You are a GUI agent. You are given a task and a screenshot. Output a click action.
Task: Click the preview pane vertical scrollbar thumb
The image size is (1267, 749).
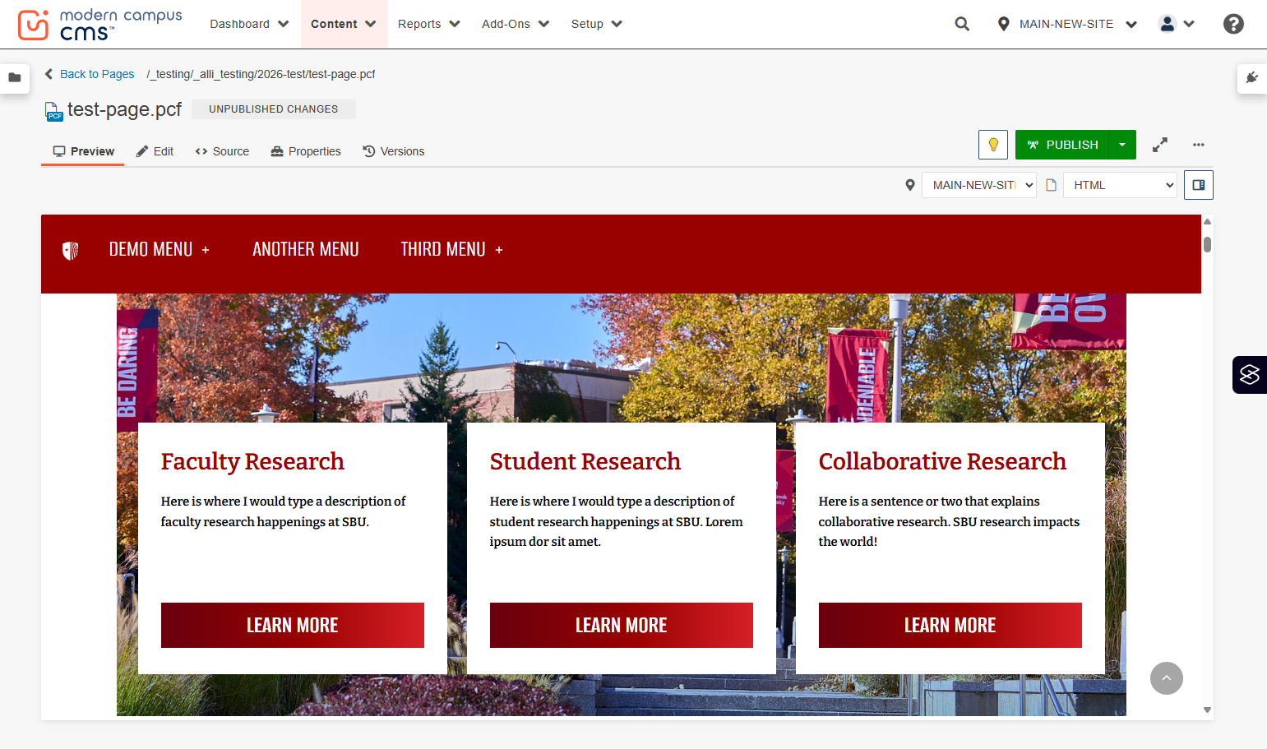[x=1207, y=244]
